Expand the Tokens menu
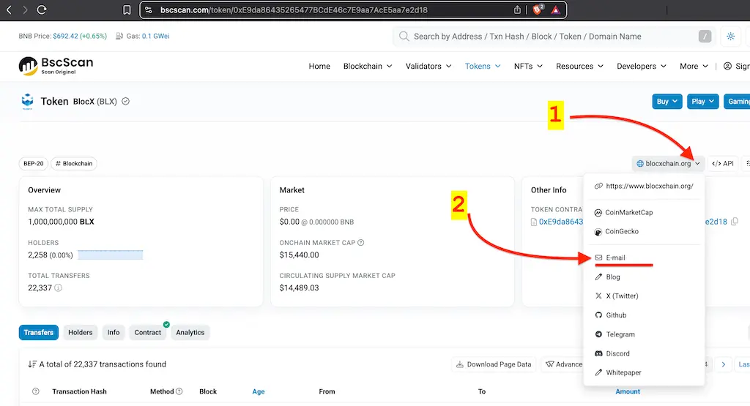 (x=483, y=67)
